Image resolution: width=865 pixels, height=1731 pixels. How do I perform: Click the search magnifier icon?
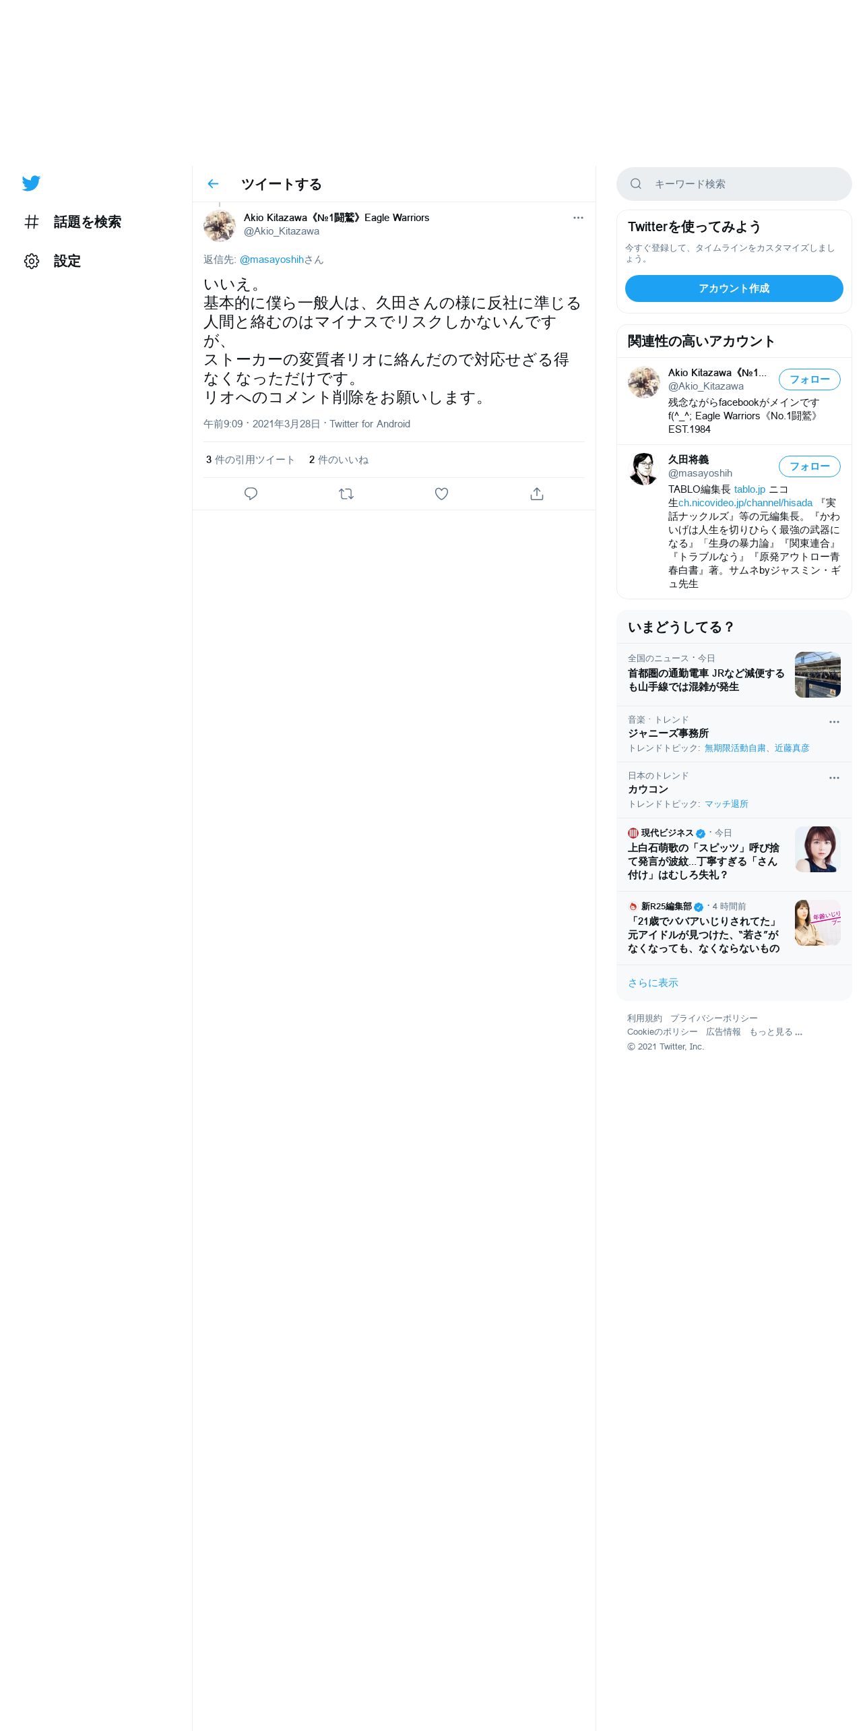coord(636,184)
